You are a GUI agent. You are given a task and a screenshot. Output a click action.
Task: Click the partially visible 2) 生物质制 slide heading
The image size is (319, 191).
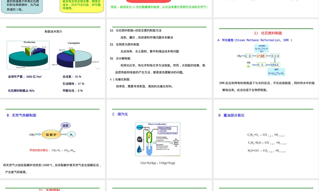[x=49, y=190]
